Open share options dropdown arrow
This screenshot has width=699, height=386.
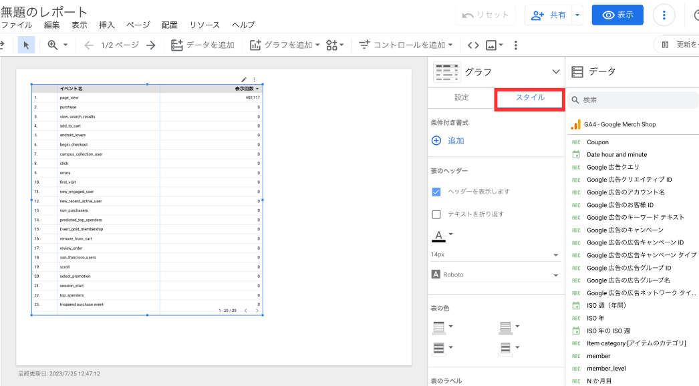click(577, 15)
